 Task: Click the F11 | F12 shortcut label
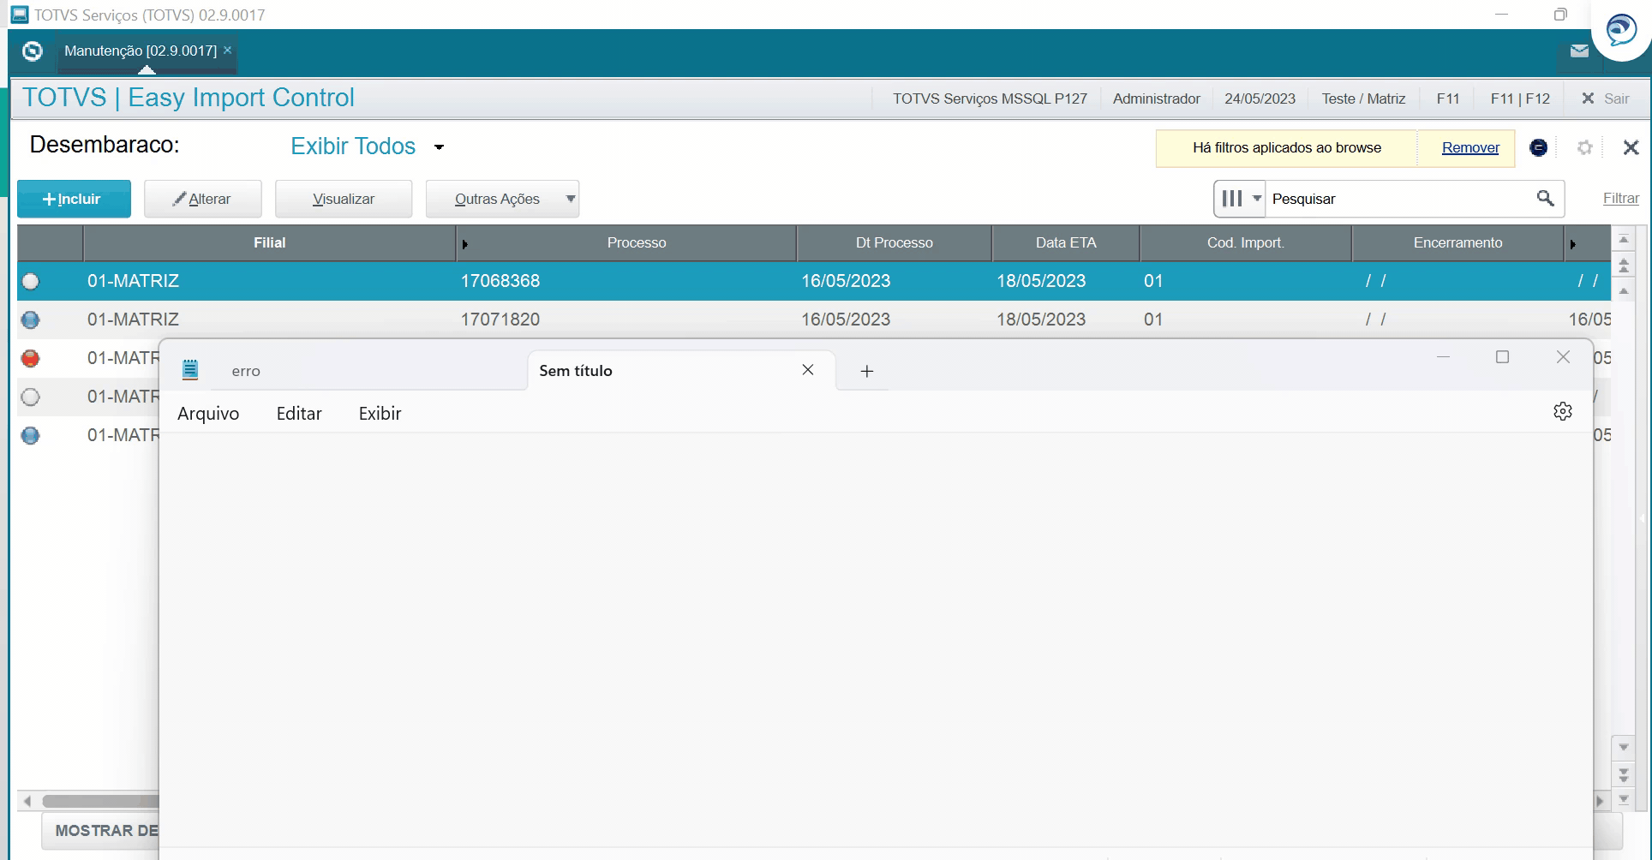coord(1520,99)
